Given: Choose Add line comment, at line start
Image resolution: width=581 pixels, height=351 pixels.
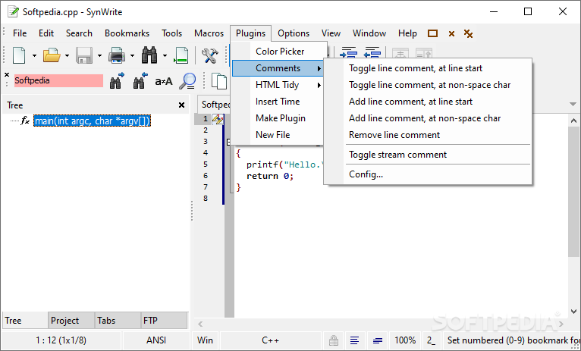Looking at the screenshot, I should click(x=428, y=102).
